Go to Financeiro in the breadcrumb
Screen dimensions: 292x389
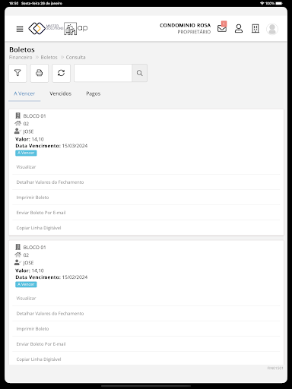21,58
